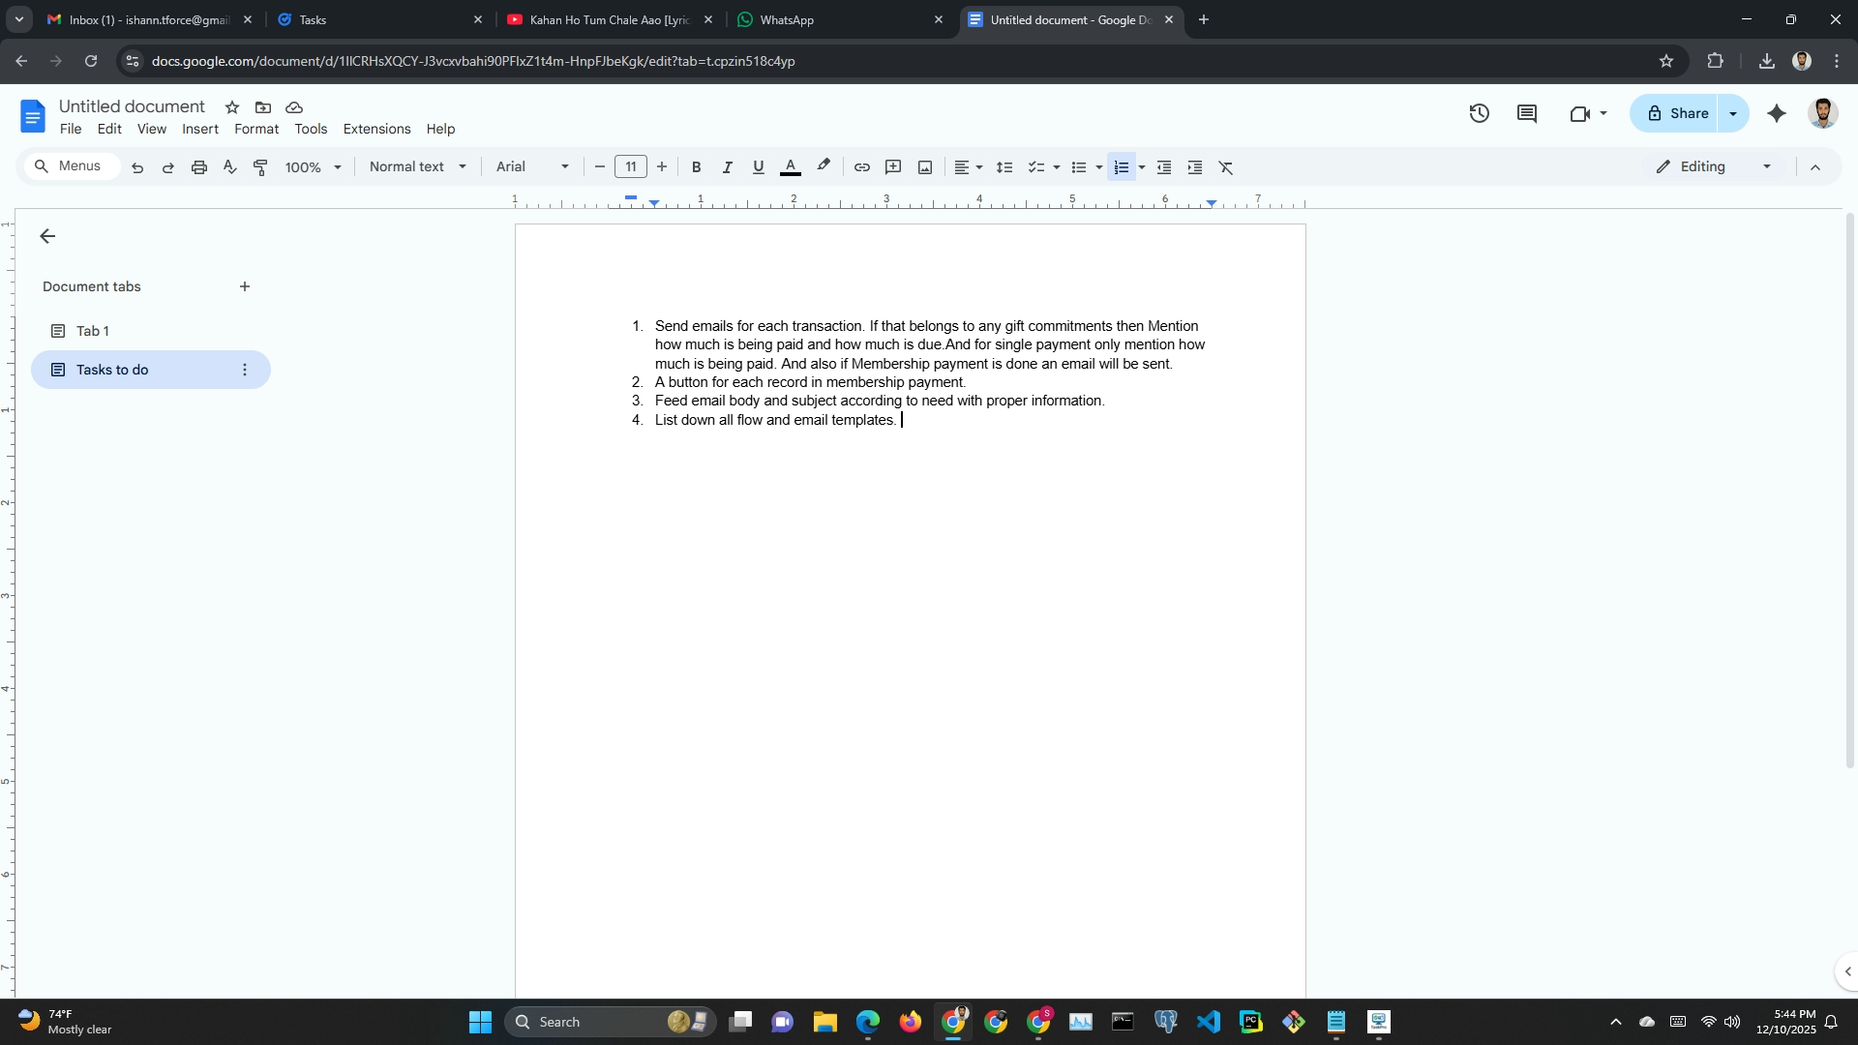Switch to Tab 1 document tab
Screen dimensions: 1858x1045
click(93, 331)
